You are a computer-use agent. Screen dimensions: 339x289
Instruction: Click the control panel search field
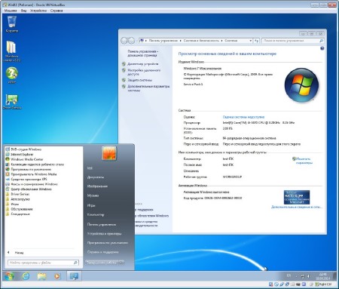click(293, 41)
